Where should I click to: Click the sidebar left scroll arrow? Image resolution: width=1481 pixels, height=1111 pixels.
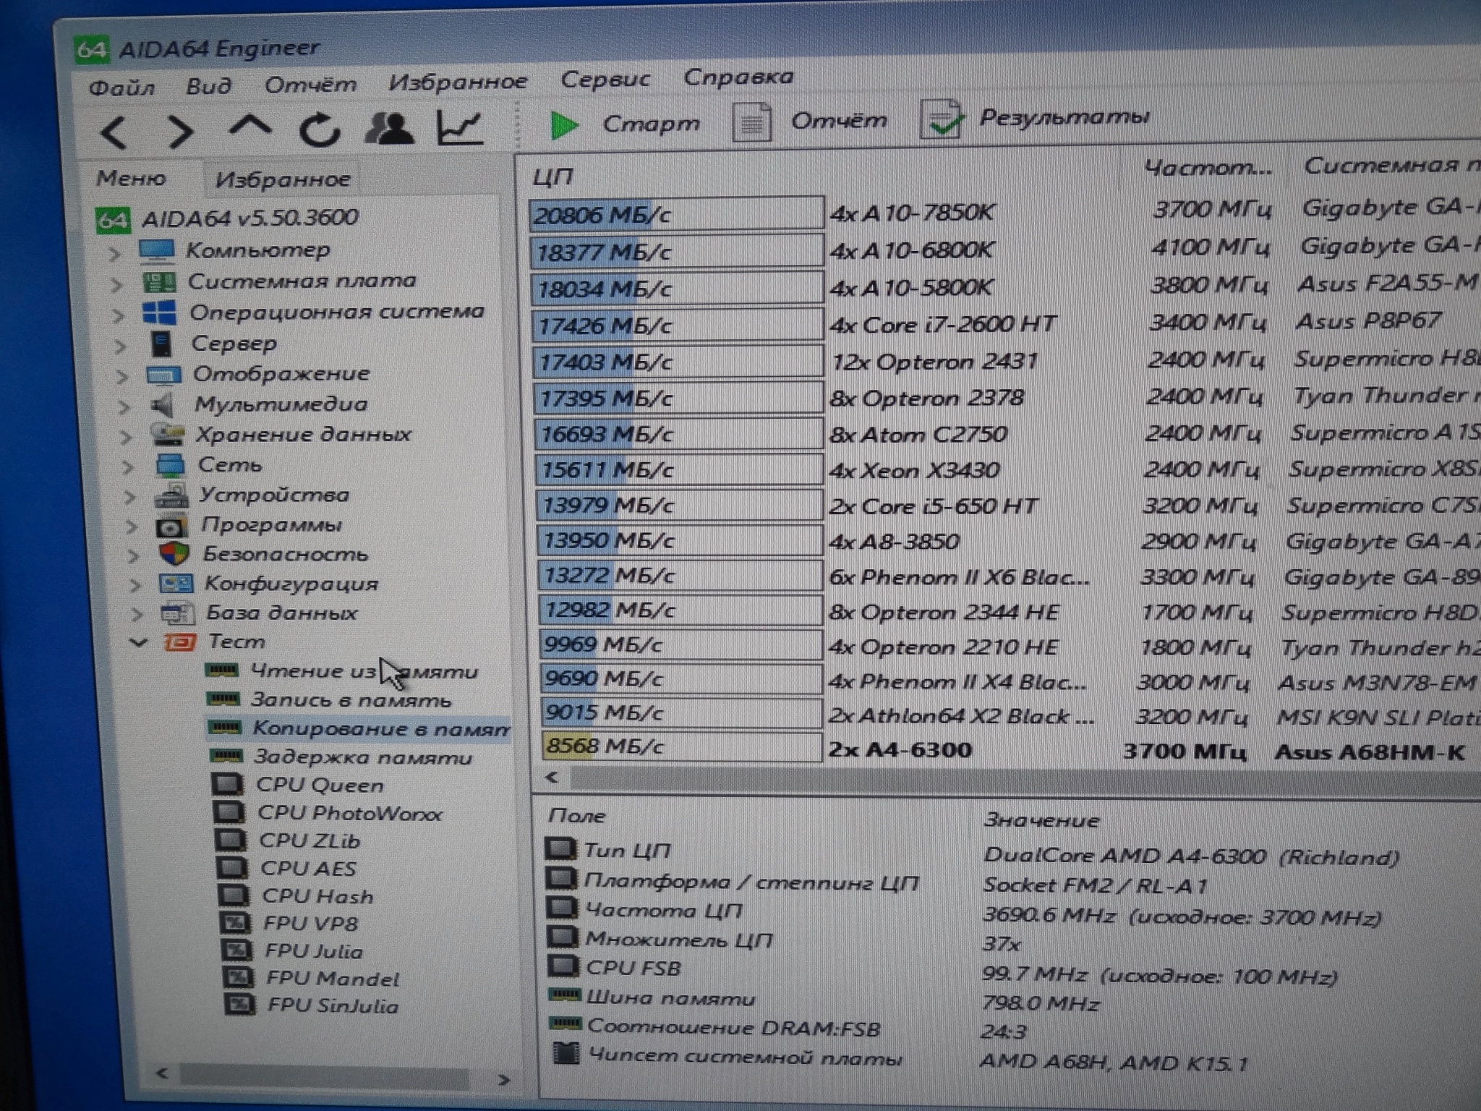[x=162, y=1073]
